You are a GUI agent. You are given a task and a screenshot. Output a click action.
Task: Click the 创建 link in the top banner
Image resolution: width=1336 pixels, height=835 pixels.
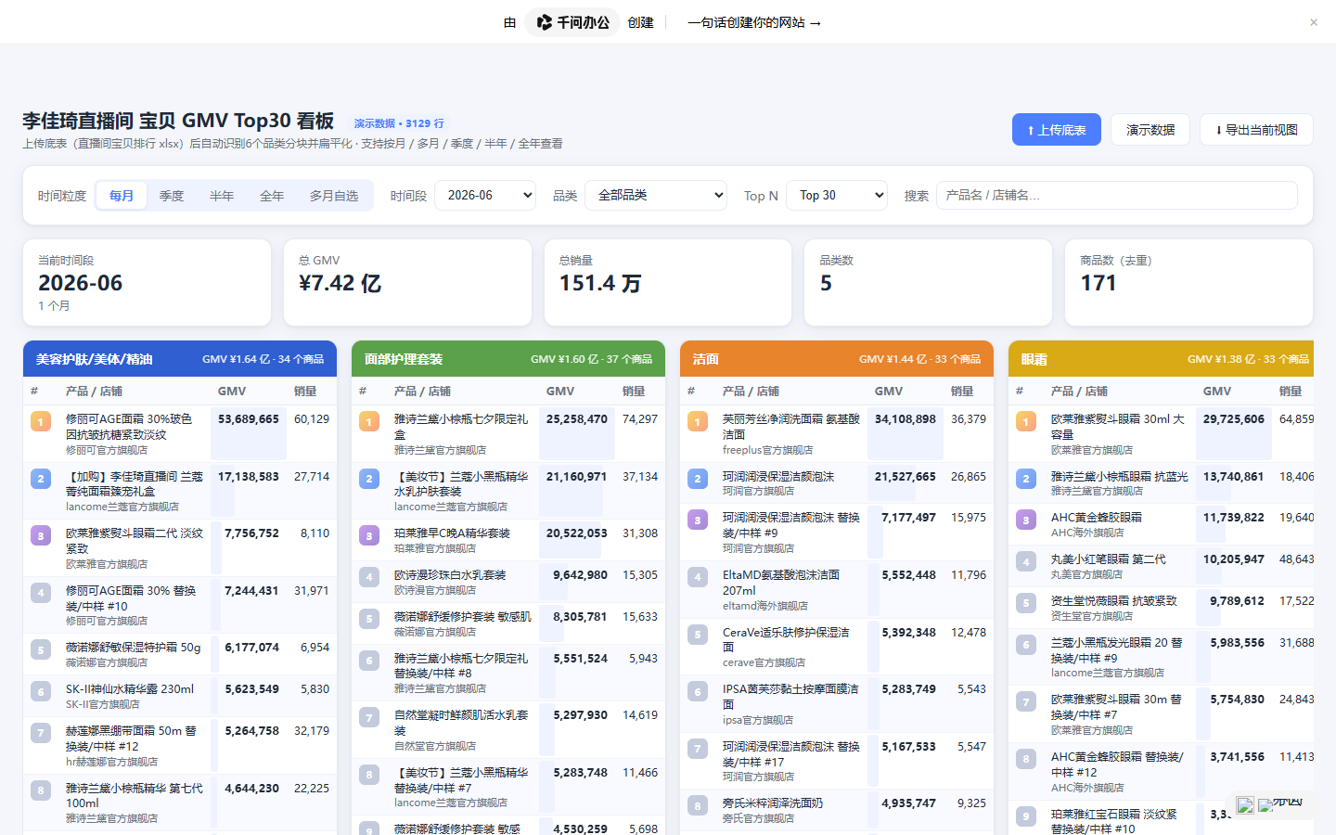(x=640, y=22)
